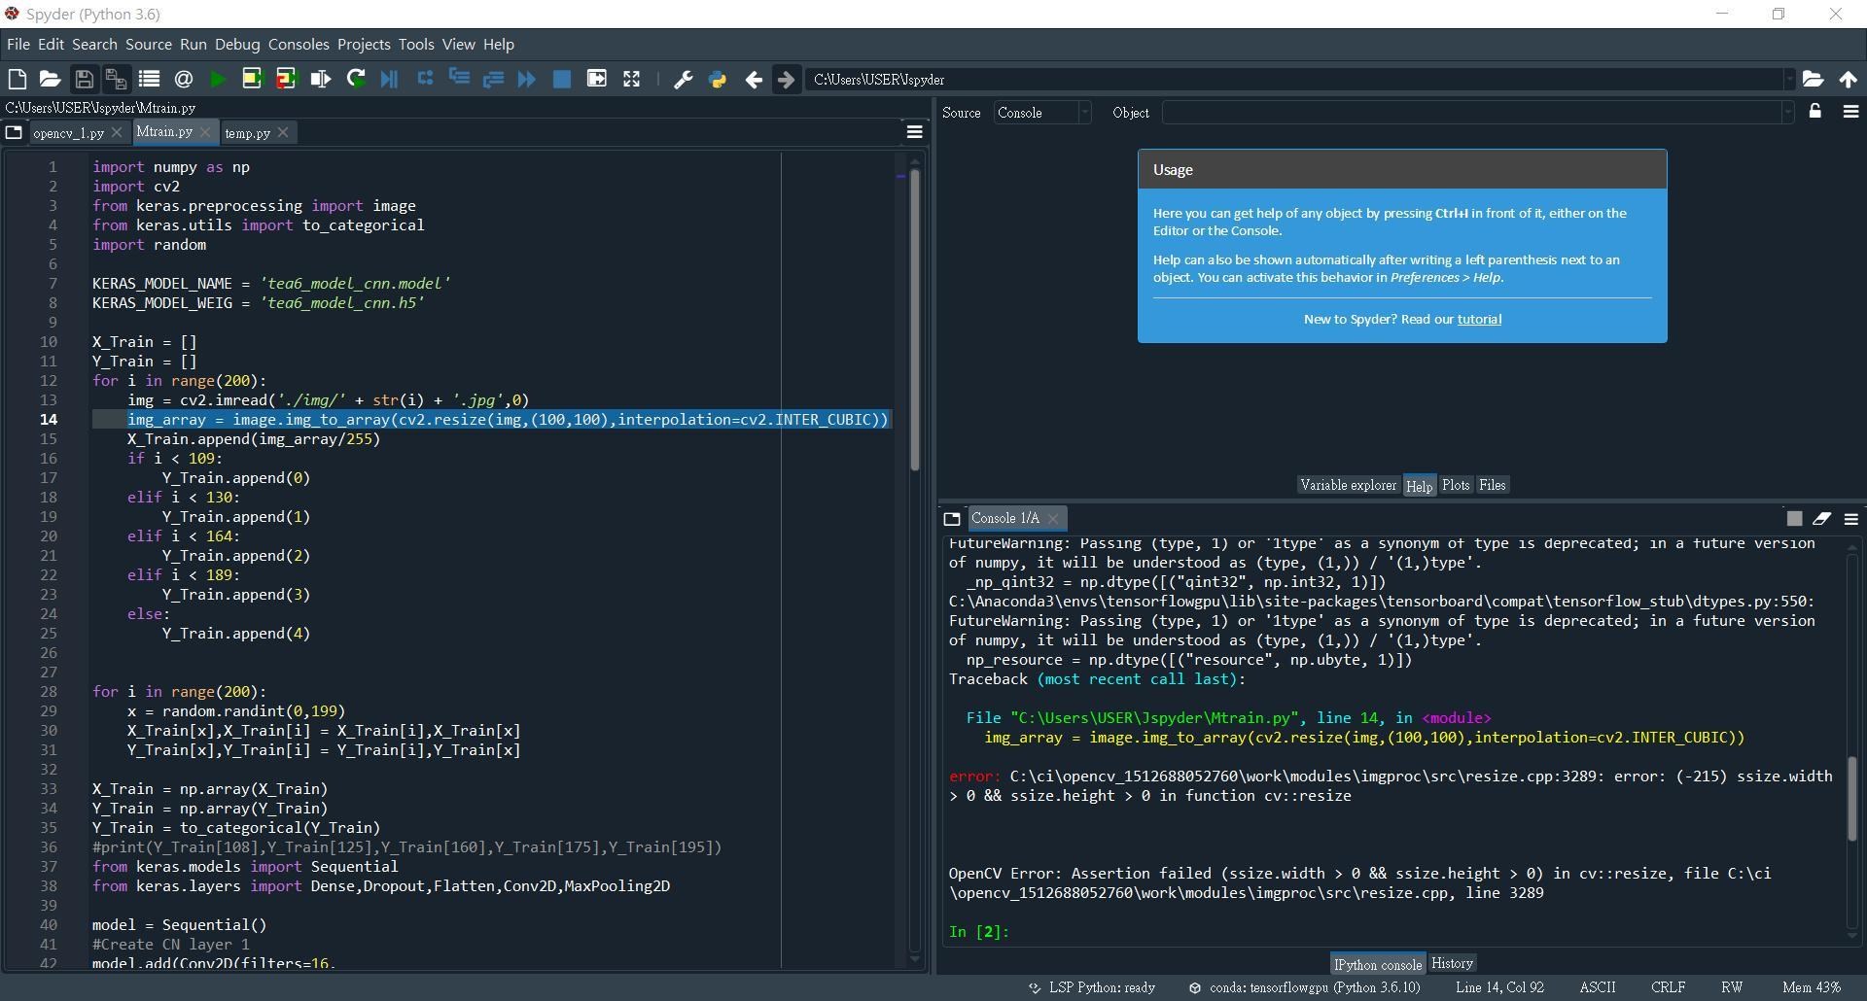The width and height of the screenshot is (1867, 1001).
Task: Save all files icon
Action: [x=116, y=80]
